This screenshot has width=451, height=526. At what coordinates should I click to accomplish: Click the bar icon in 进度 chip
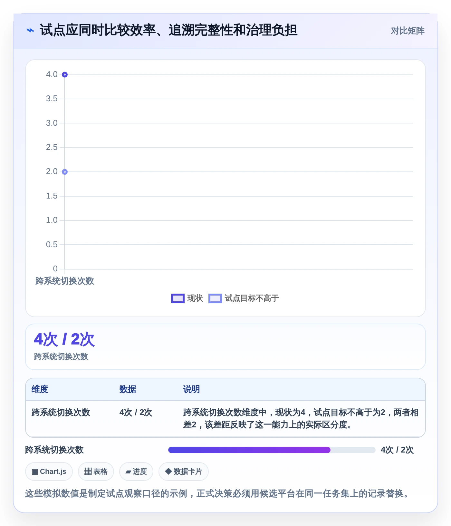(128, 472)
